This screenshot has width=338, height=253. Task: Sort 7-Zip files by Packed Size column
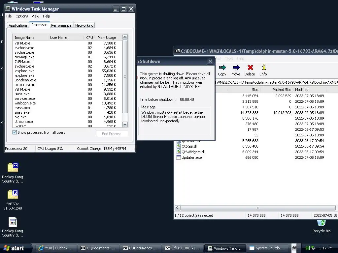[277, 90]
